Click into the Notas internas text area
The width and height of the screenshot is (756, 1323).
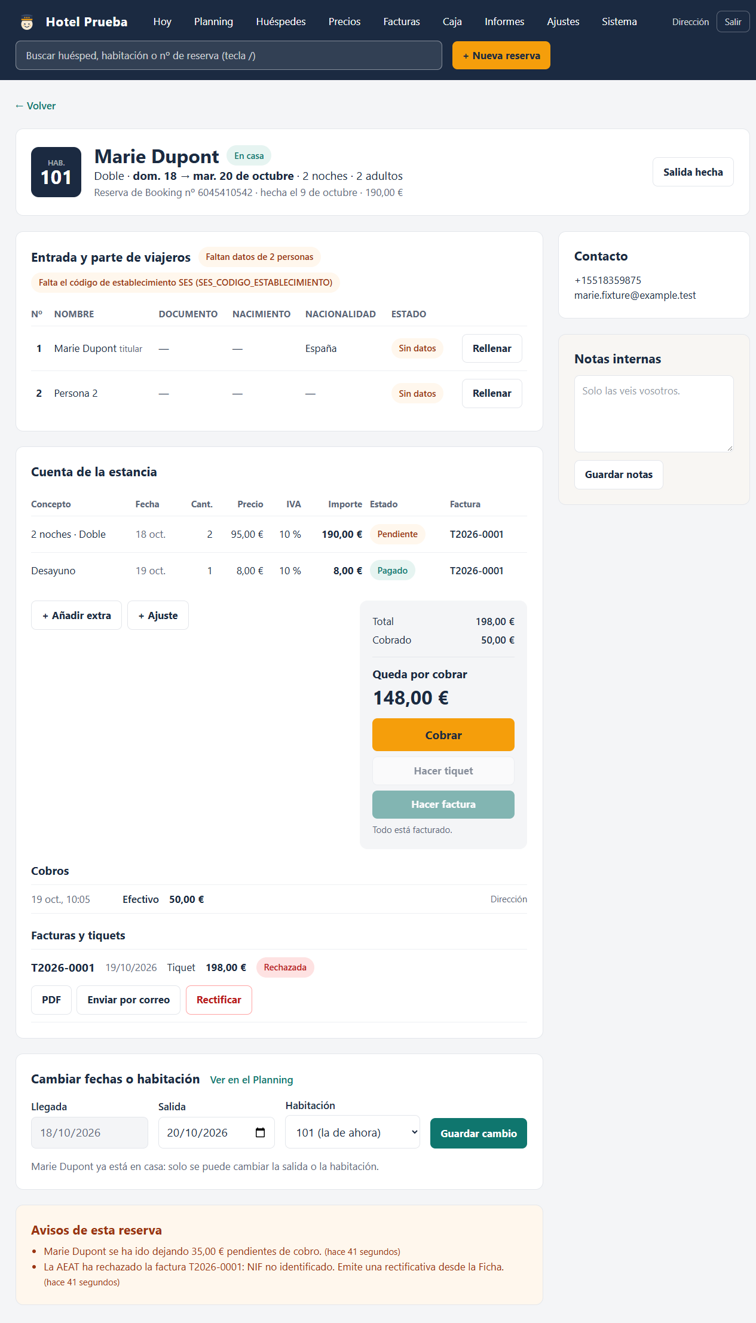coord(654,414)
